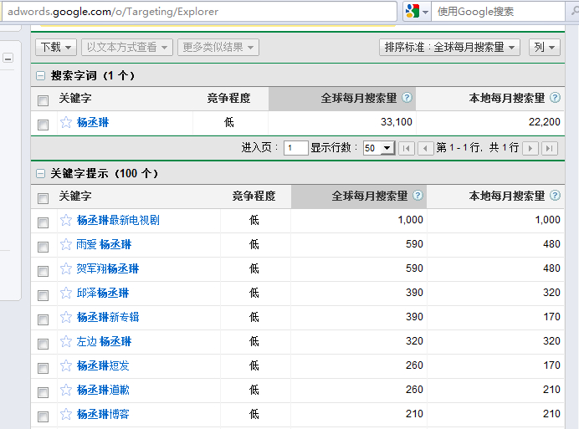Screen dimensions: 579x429
Task: Star the keyword 左边 杨丞琳
Action: pyautogui.click(x=66, y=341)
